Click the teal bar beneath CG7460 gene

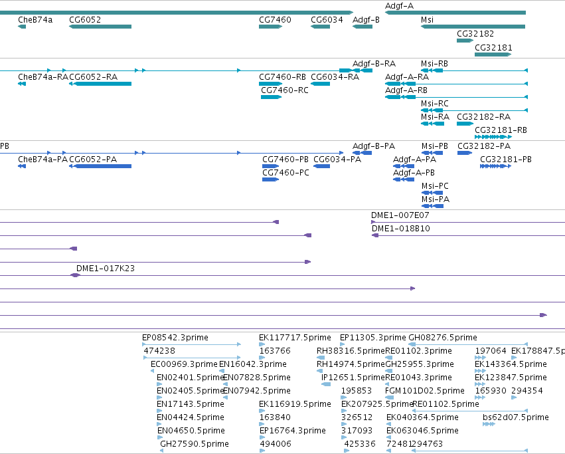(271, 27)
